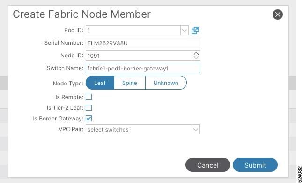Submit the fabric node member form

click(255, 165)
